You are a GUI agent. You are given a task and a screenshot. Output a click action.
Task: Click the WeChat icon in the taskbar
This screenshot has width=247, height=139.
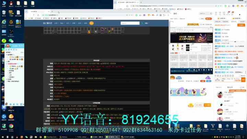26,137
